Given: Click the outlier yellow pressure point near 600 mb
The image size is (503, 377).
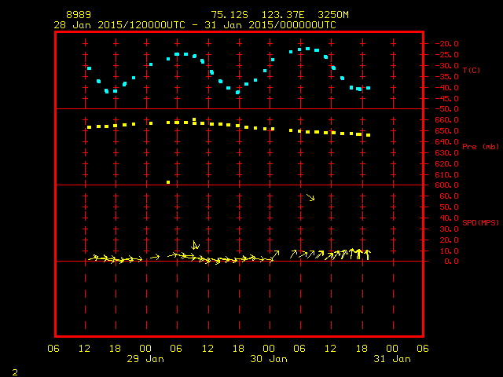Looking at the screenshot, I should [x=168, y=182].
